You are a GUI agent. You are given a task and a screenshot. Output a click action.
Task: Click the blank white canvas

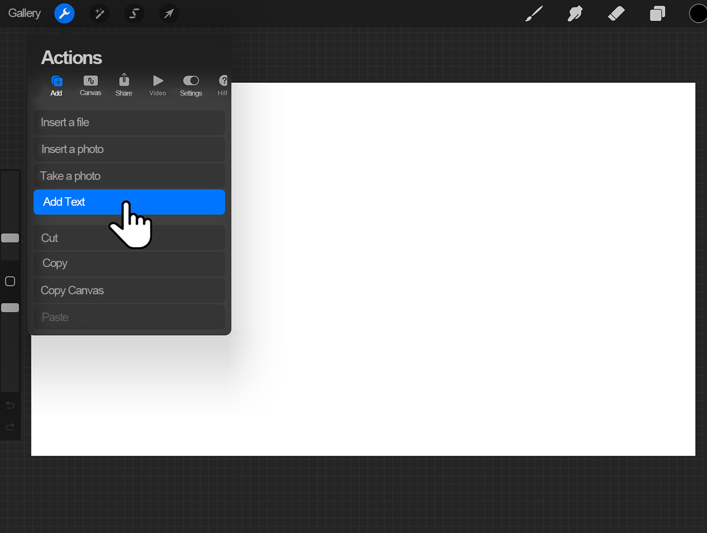(x=471, y=283)
